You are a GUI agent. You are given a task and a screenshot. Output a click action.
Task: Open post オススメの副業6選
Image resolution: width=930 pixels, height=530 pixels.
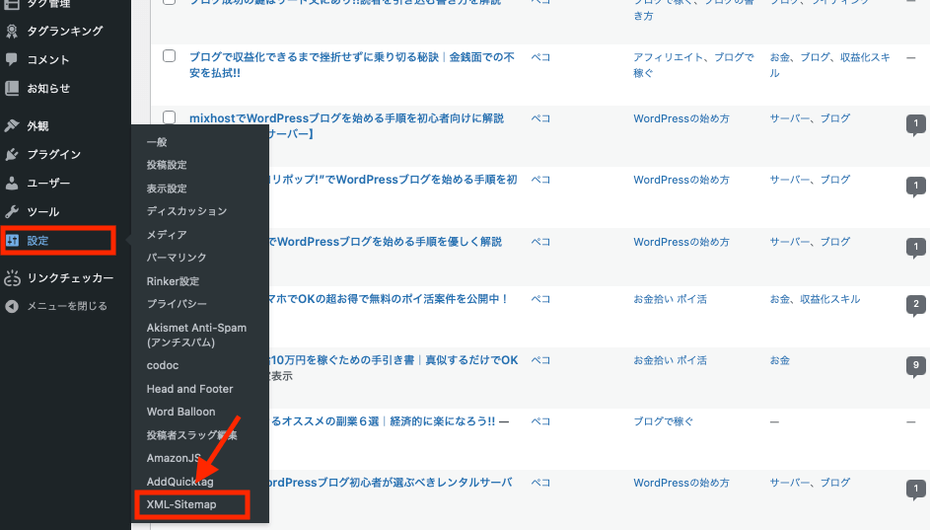(383, 421)
